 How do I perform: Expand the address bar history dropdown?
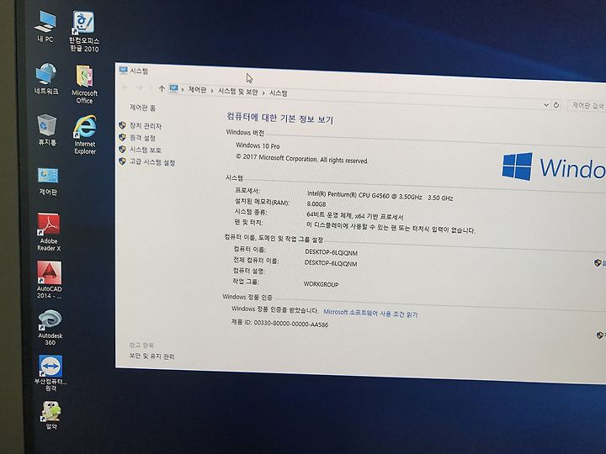click(545, 104)
